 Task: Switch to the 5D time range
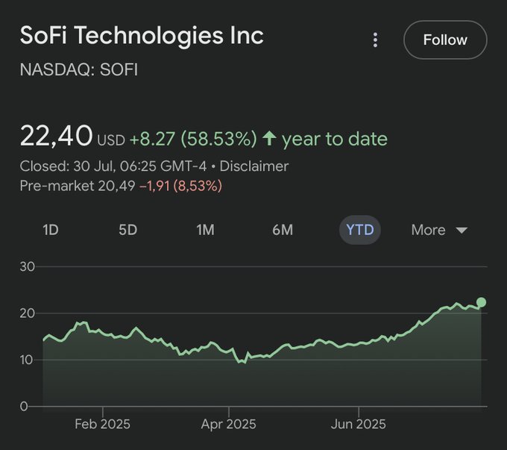click(127, 230)
